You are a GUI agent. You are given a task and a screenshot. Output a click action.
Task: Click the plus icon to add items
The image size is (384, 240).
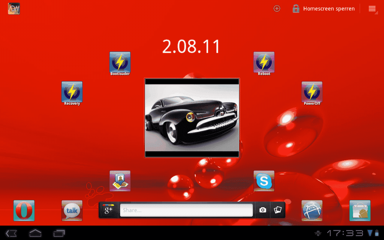[x=277, y=9]
